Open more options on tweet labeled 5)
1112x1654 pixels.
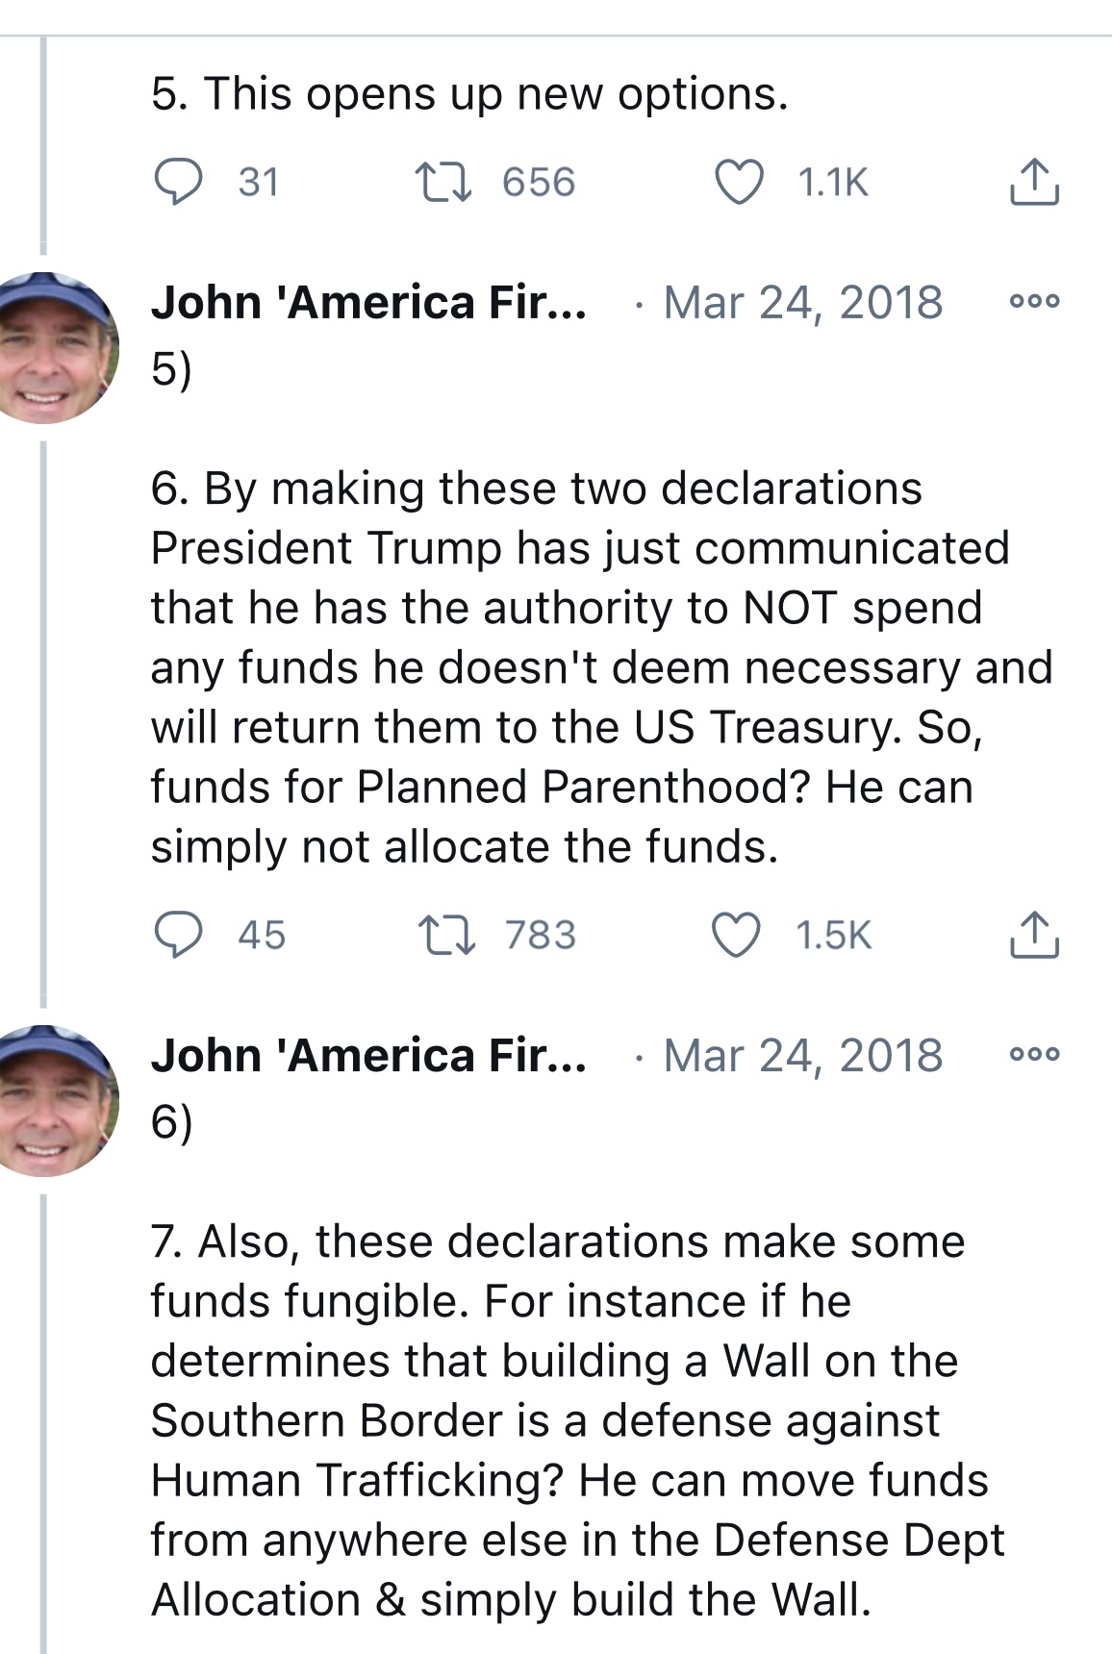(x=1034, y=301)
